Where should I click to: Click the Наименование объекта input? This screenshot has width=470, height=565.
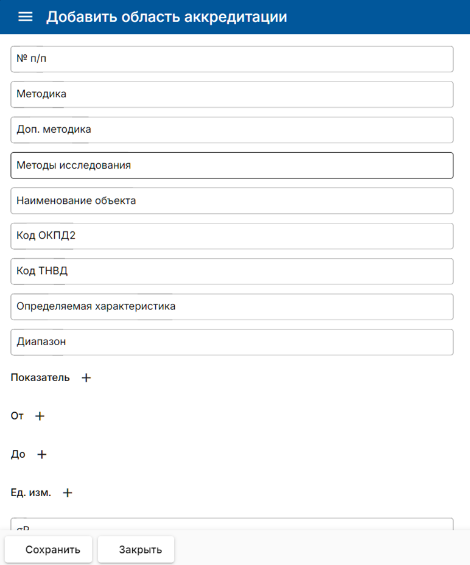pyautogui.click(x=231, y=200)
